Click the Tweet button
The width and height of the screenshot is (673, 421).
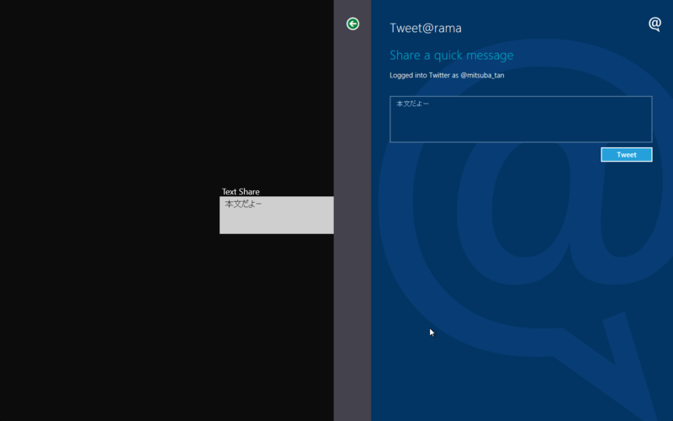tap(626, 155)
